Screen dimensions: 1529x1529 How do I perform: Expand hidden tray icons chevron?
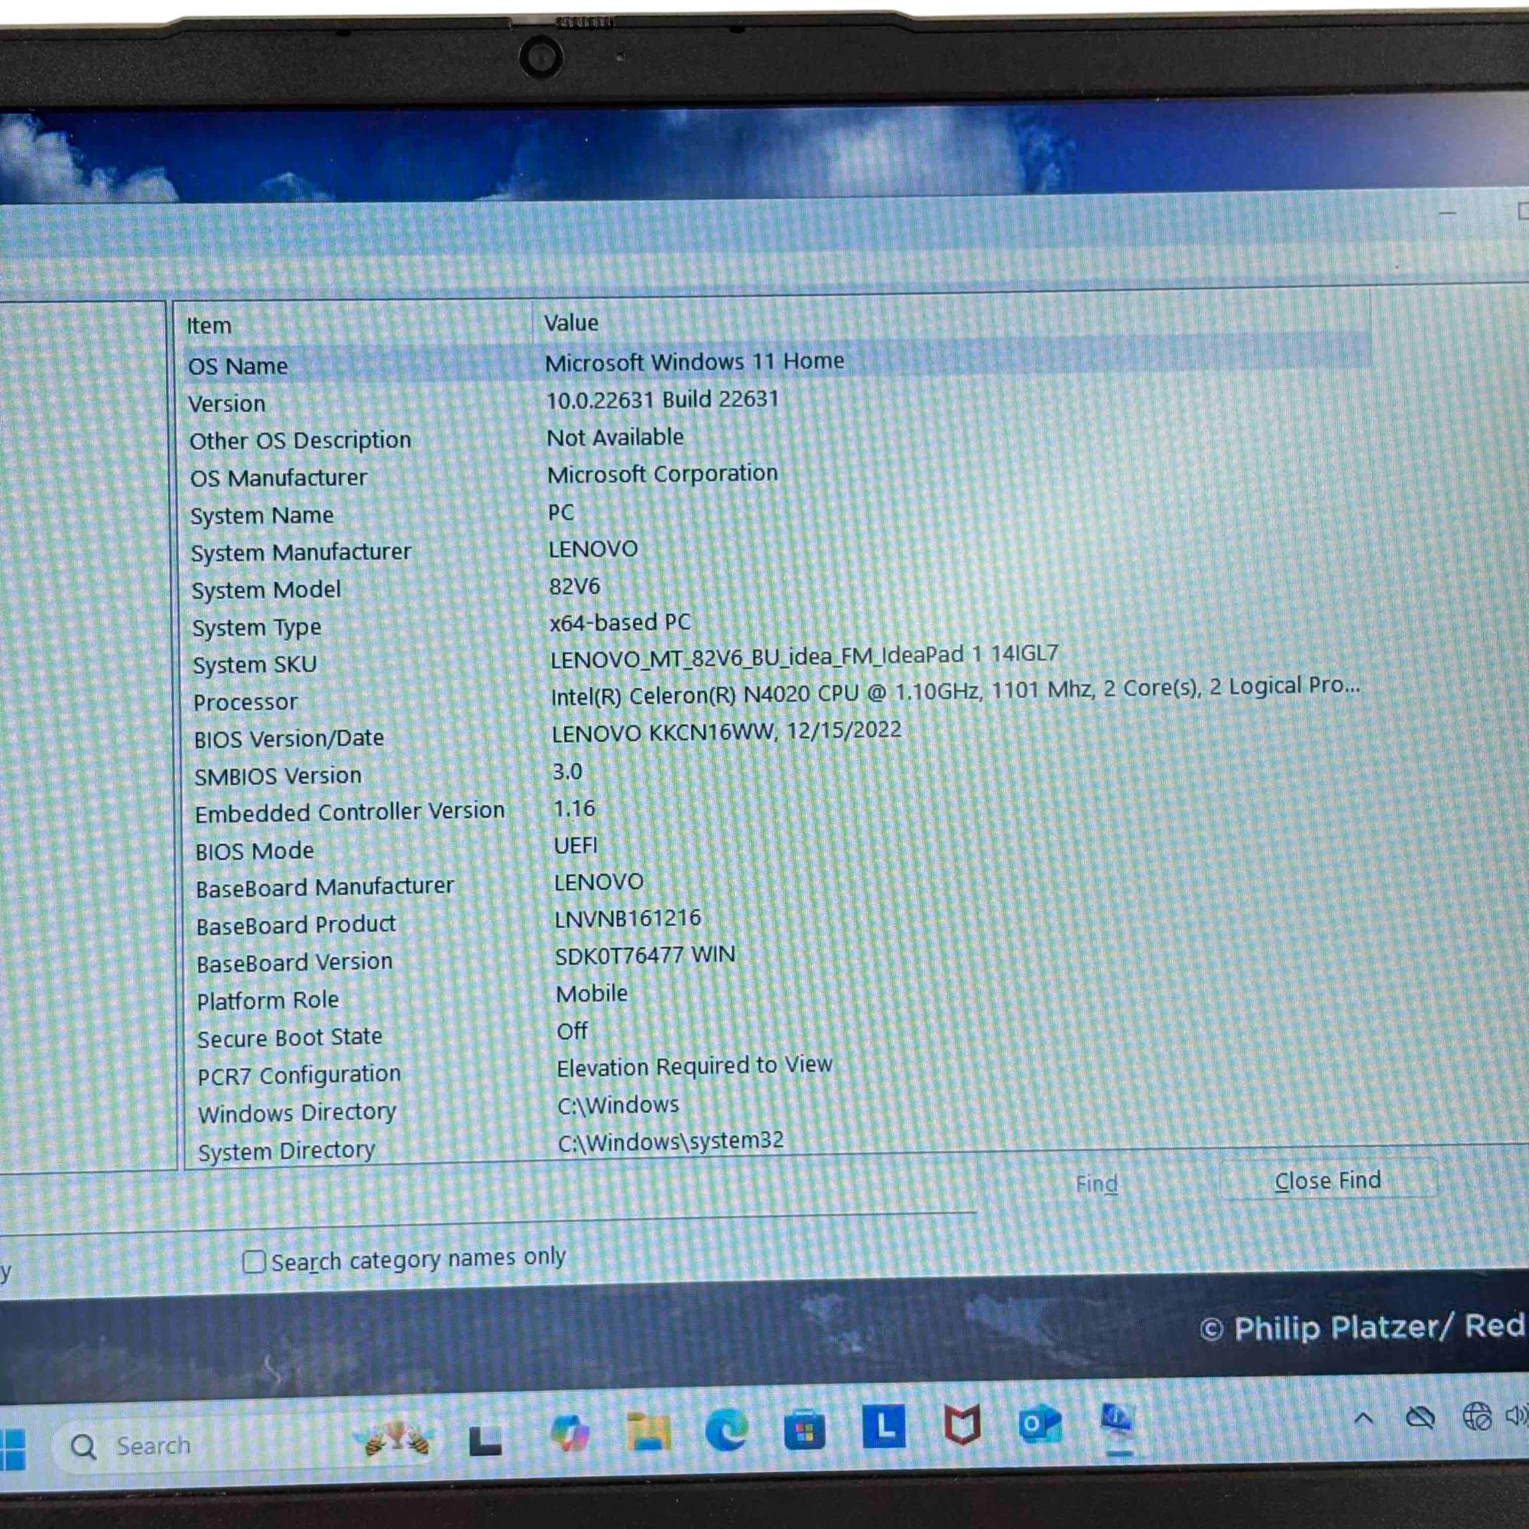1364,1419
